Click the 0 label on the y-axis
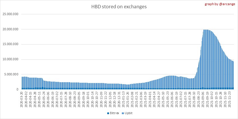 click(x=18, y=89)
